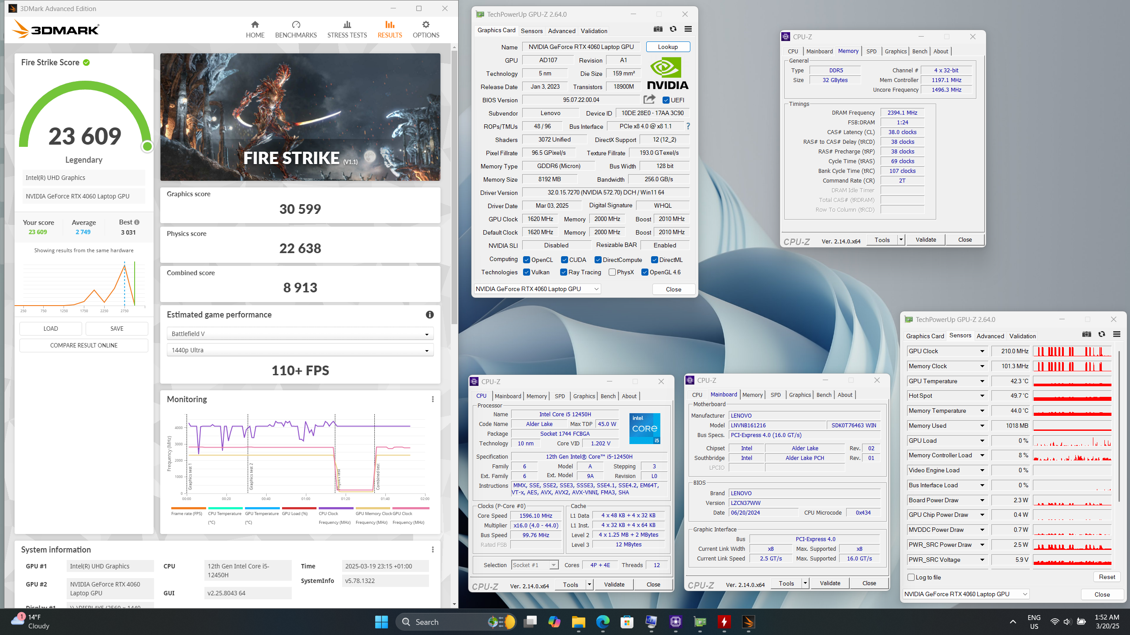Toggle PhysX checkbox in GPU-Z
Screen dimensions: 1130x635
[x=612, y=272]
